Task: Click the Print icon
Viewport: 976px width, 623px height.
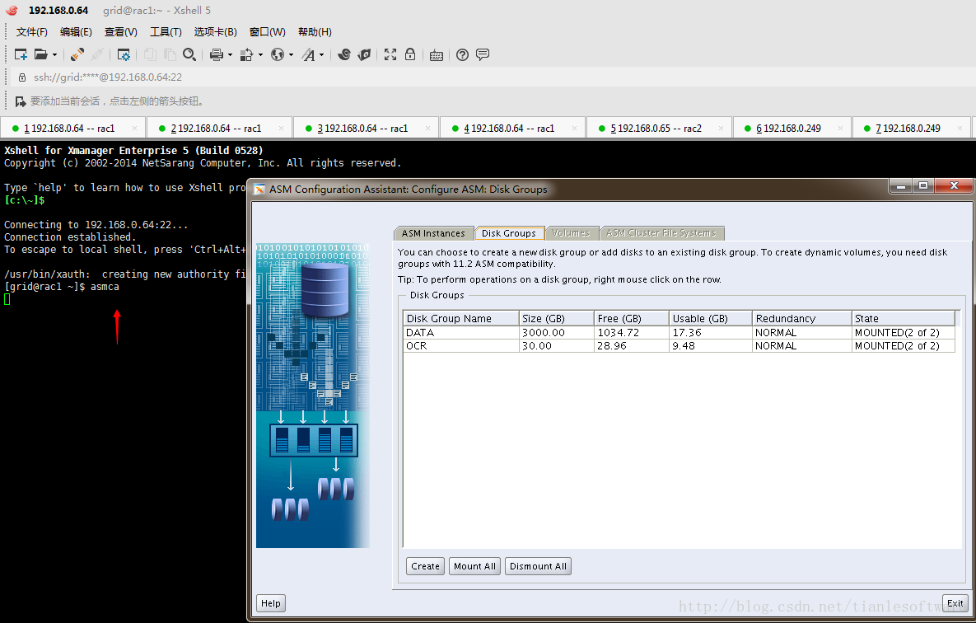Action: click(x=216, y=55)
